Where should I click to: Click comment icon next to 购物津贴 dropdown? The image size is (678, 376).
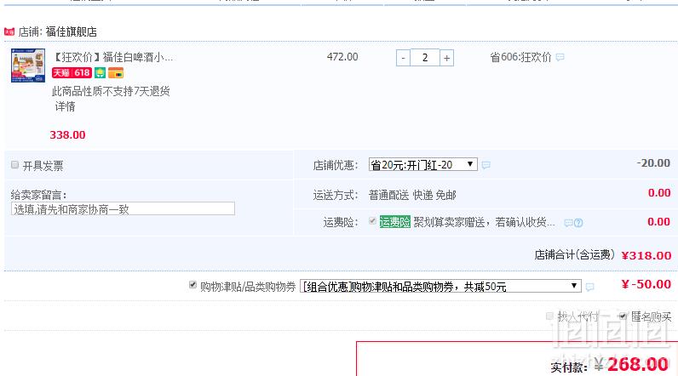click(589, 287)
